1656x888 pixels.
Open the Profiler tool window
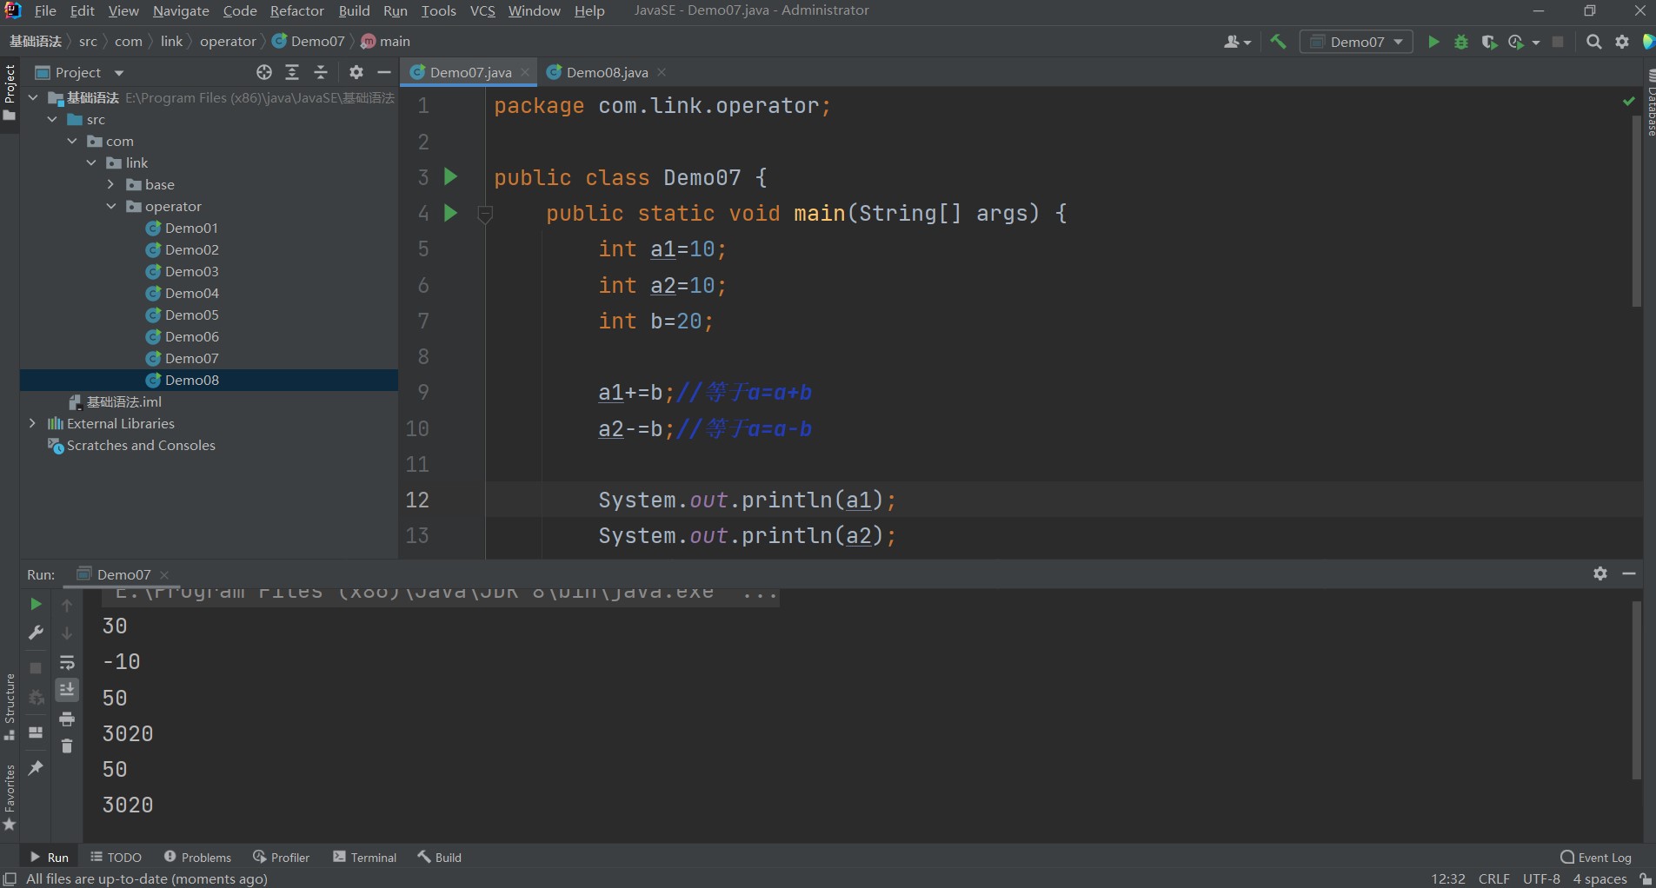[x=281, y=857]
